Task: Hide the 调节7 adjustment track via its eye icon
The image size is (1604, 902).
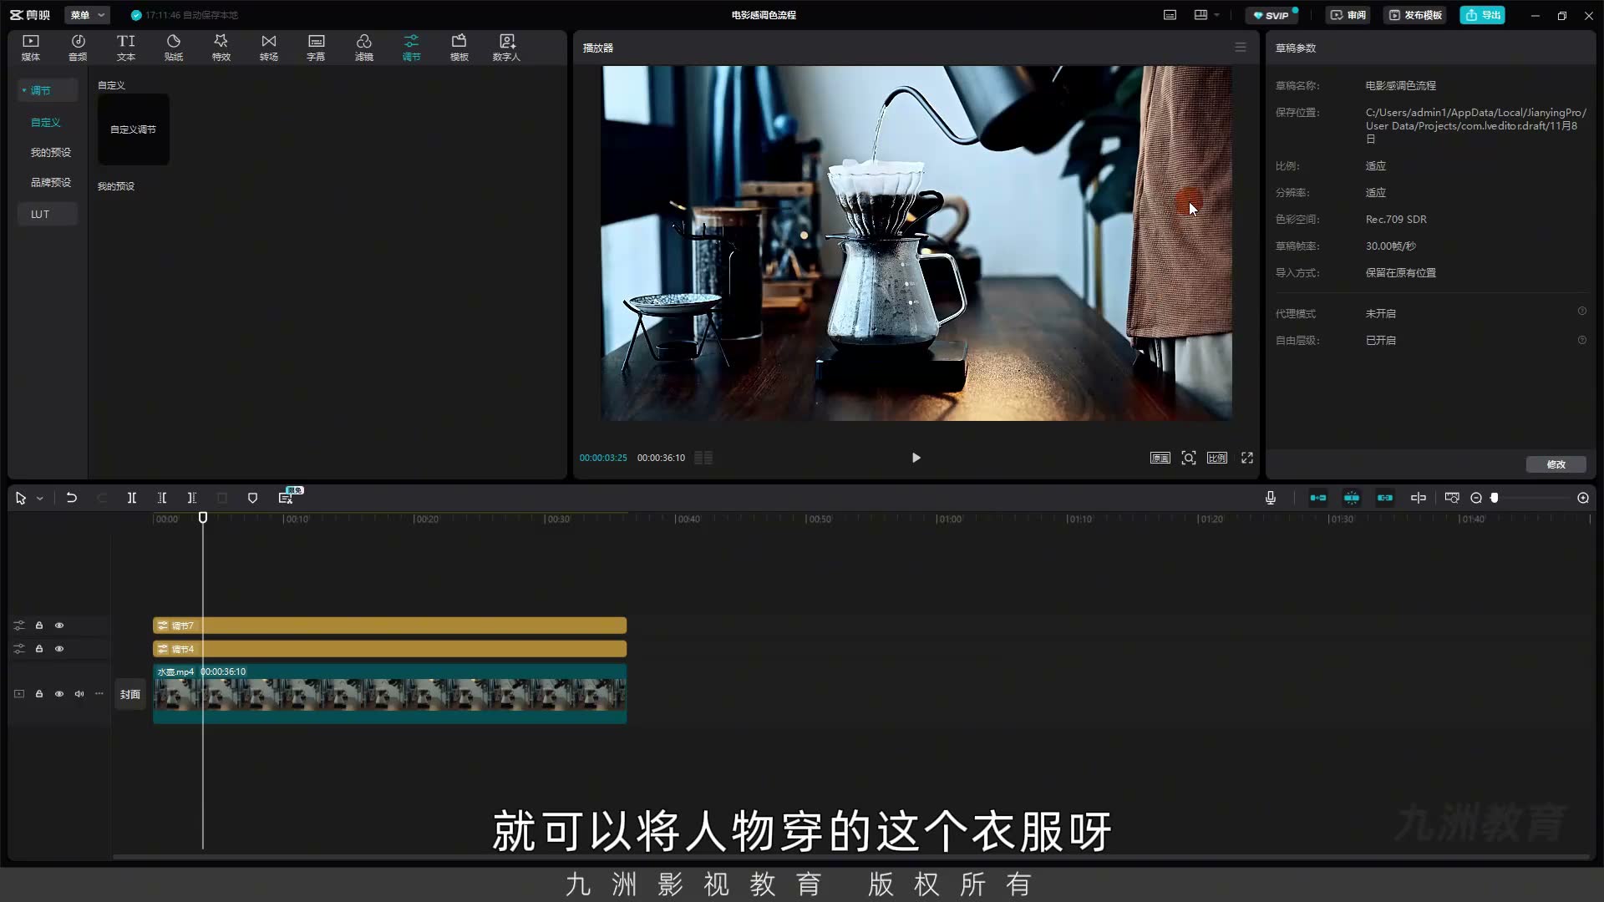Action: coord(59,626)
